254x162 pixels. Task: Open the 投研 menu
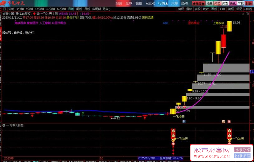click(119, 3)
